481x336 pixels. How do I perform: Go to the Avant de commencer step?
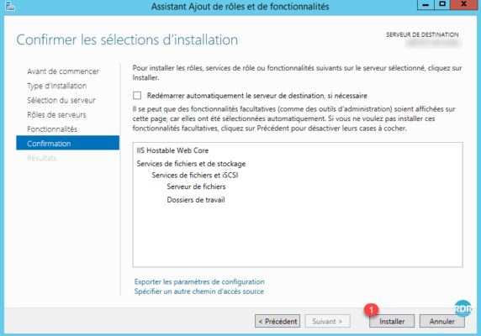[x=63, y=71]
